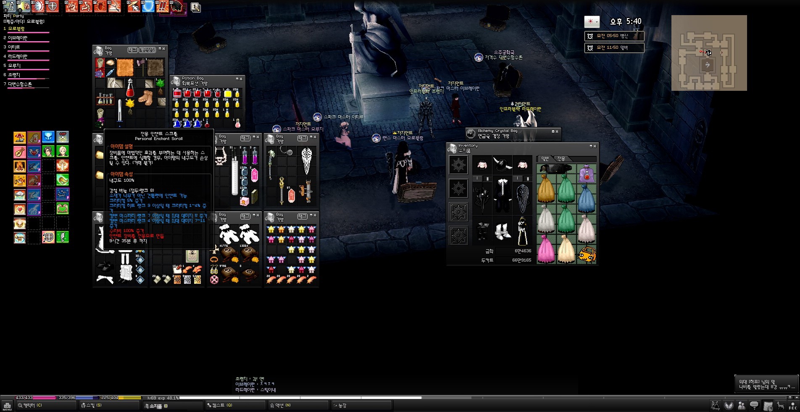Open the hotkey bar page switch icon

pyautogui.click(x=195, y=7)
